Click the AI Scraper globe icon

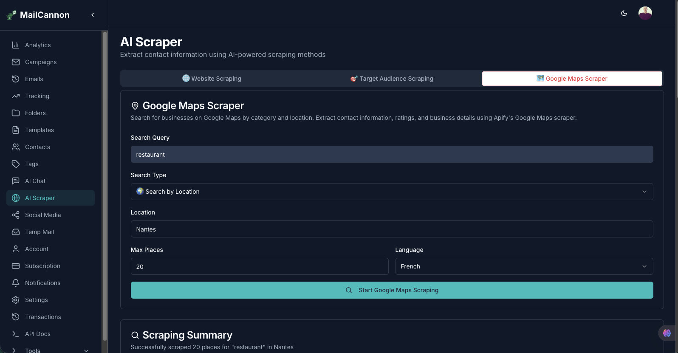point(16,198)
